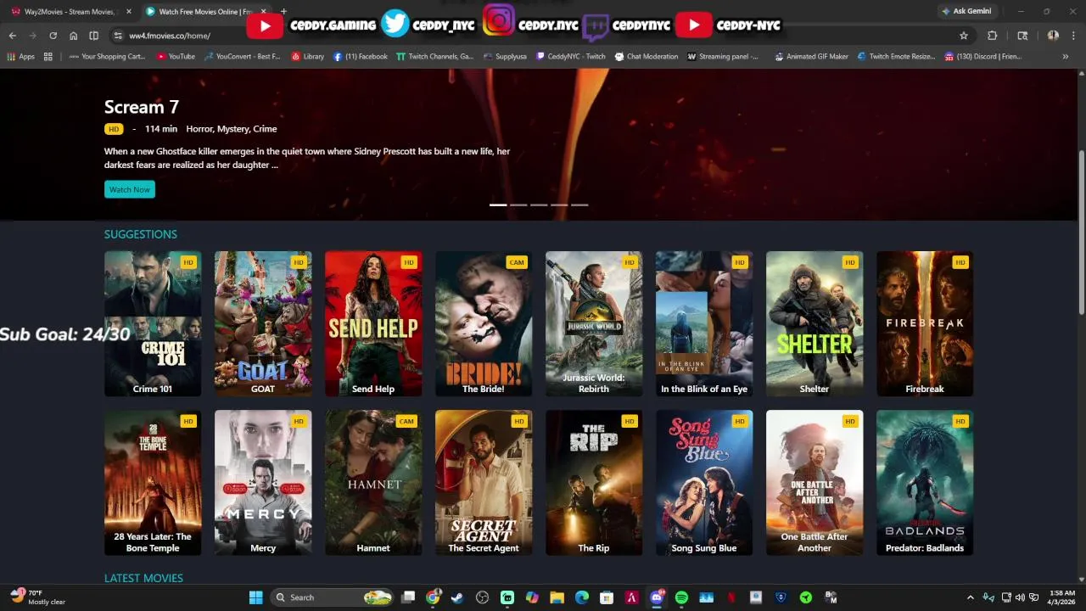Open The Secret Agent movie poster
This screenshot has width=1086, height=611.
484,483
